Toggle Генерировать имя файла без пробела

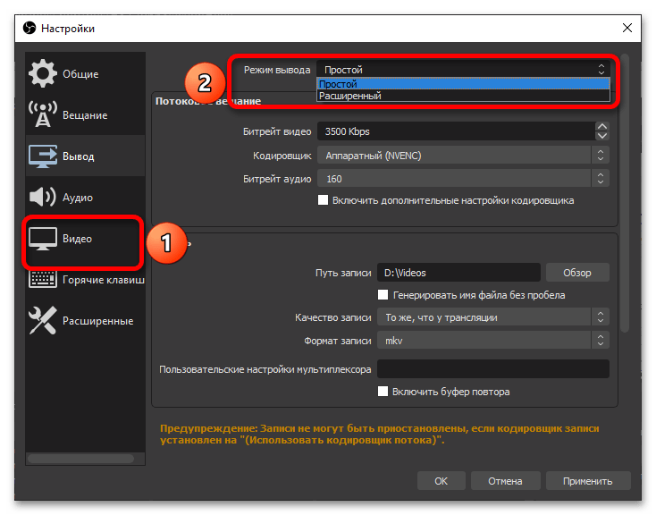pos(383,295)
